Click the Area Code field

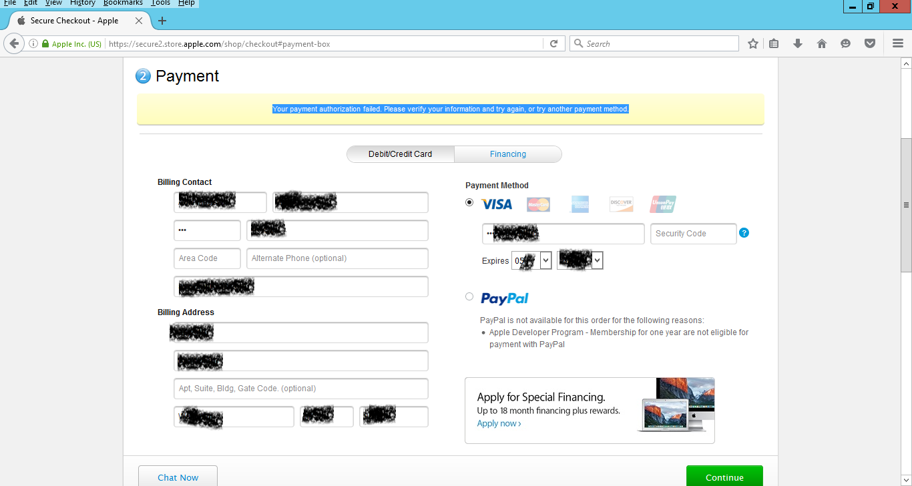click(x=207, y=258)
